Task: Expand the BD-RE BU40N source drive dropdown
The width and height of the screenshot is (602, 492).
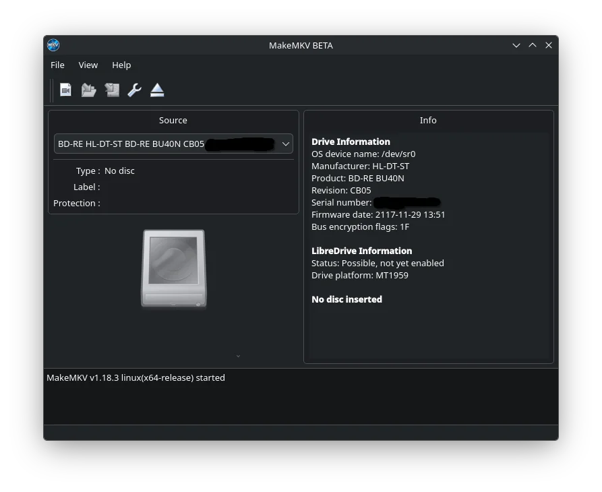Action: click(x=173, y=144)
